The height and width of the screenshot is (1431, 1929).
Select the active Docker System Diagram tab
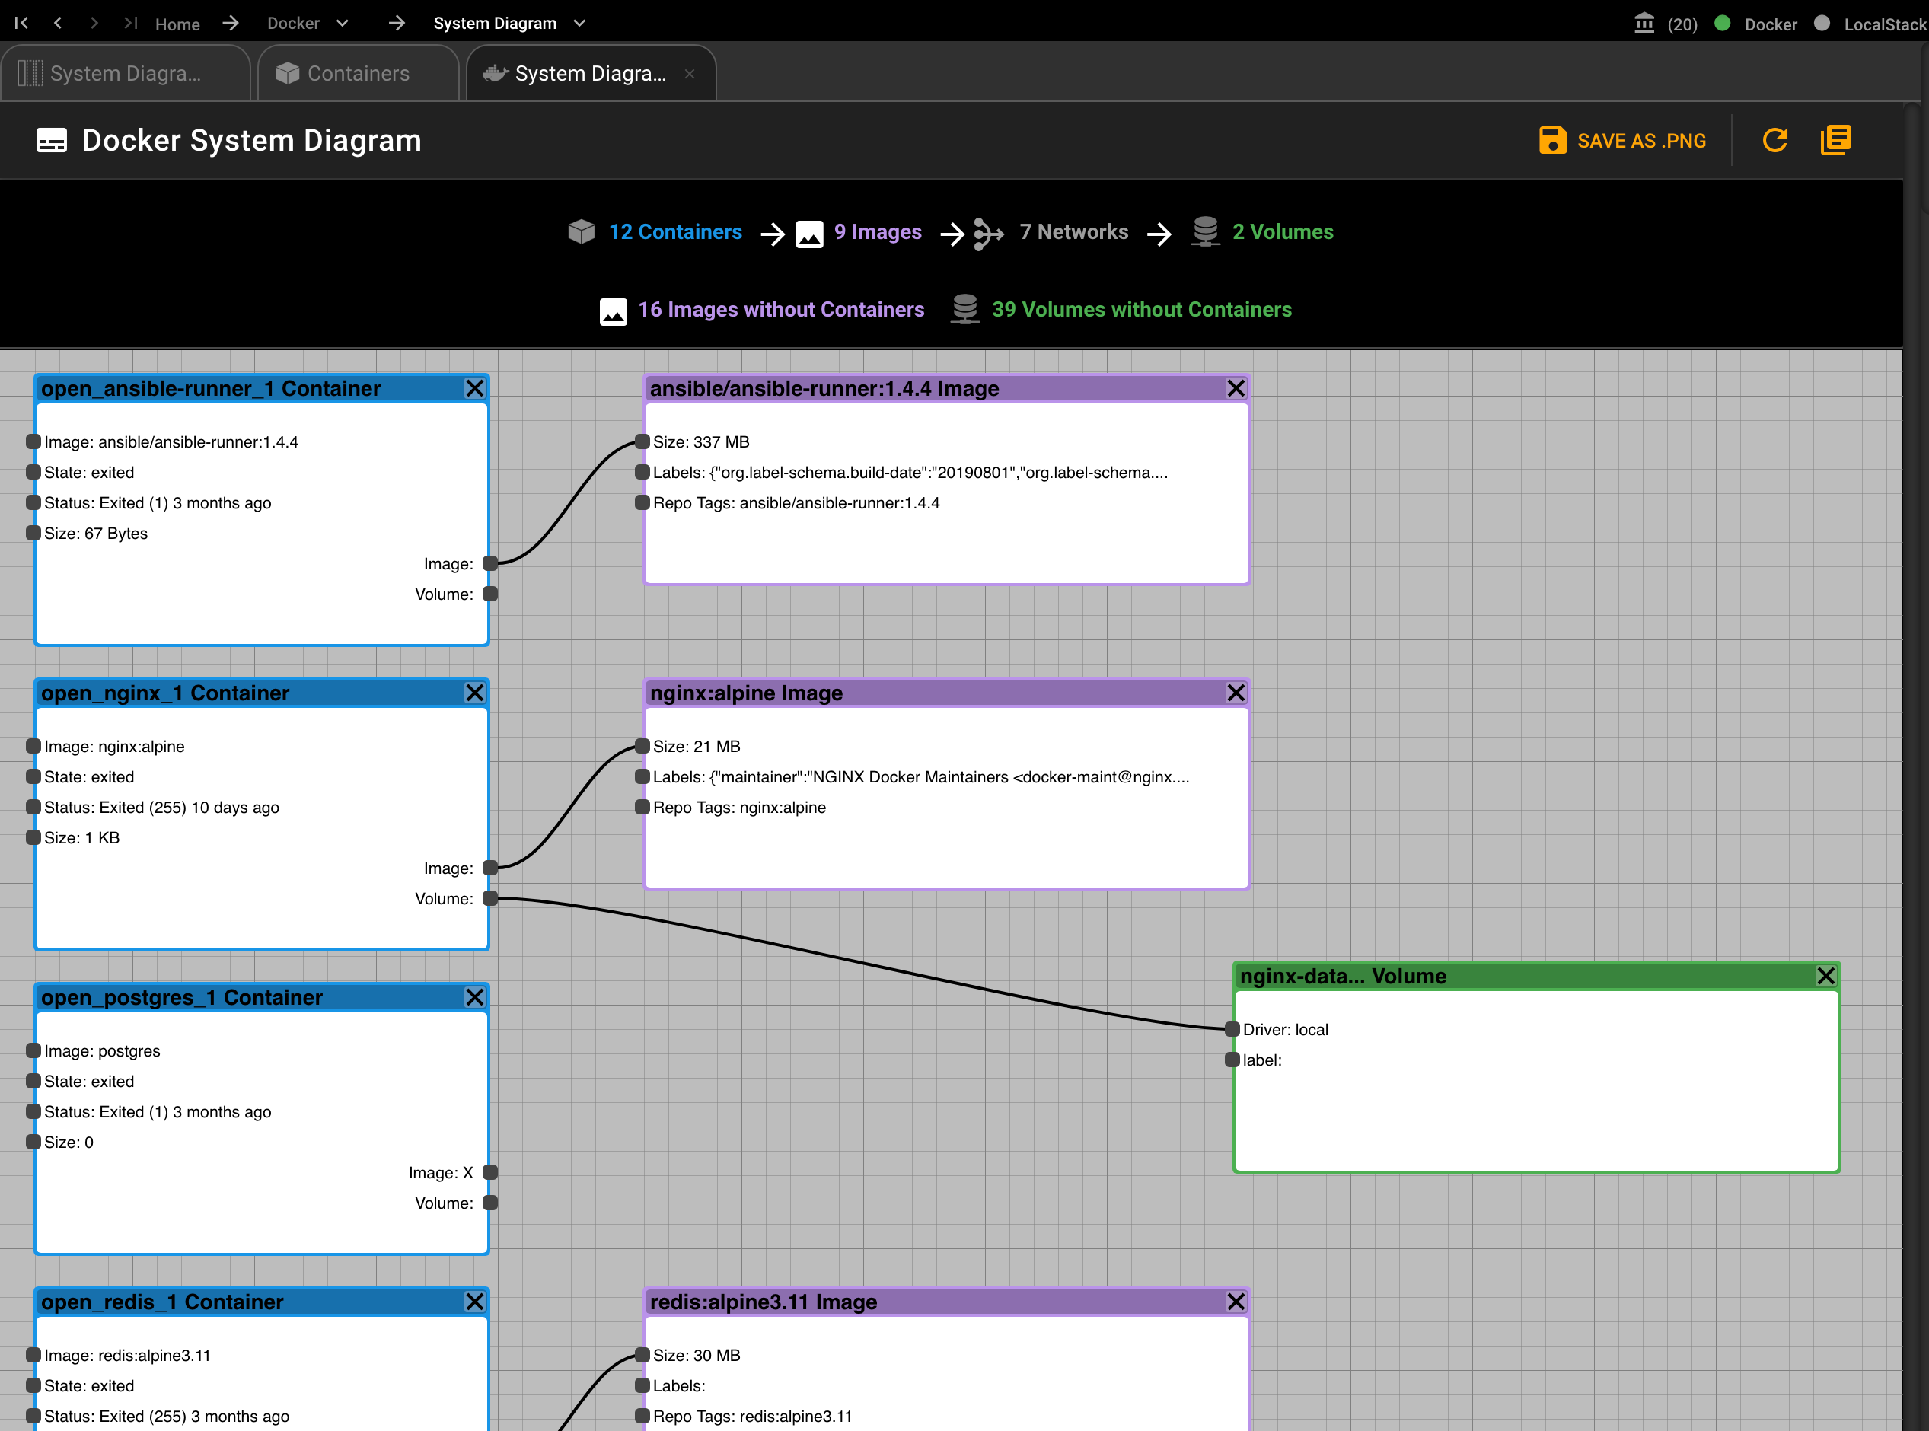coord(591,74)
